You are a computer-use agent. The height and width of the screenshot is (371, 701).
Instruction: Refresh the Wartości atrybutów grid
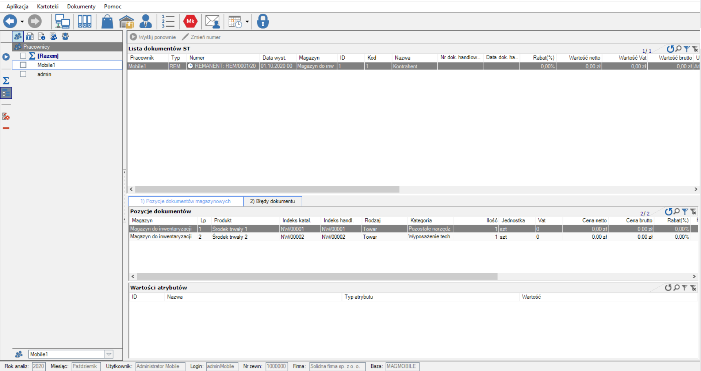668,288
